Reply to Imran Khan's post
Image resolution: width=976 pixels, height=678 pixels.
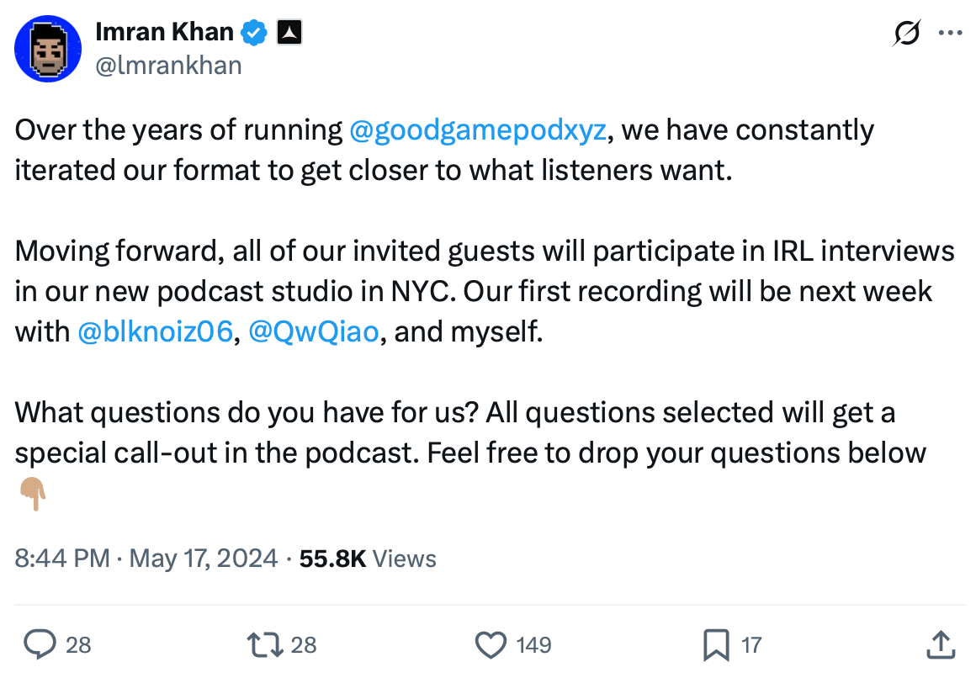(x=40, y=645)
